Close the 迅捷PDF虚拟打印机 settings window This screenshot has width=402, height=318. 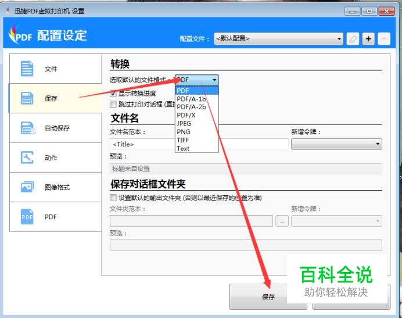point(387,11)
